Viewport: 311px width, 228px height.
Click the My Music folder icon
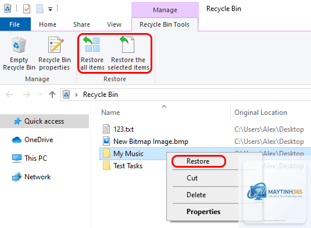tap(106, 154)
